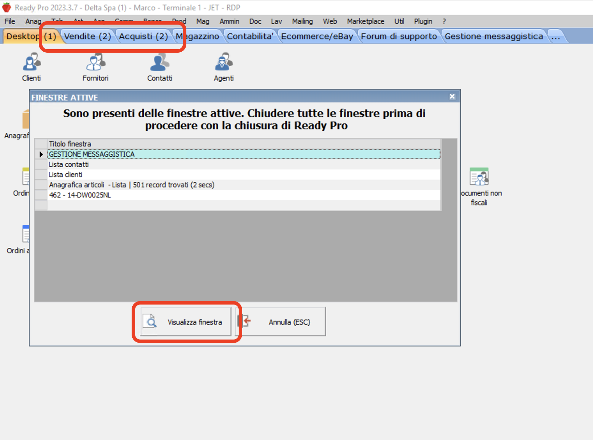Image resolution: width=593 pixels, height=440 pixels.
Task: Open the Web menu
Action: point(330,21)
